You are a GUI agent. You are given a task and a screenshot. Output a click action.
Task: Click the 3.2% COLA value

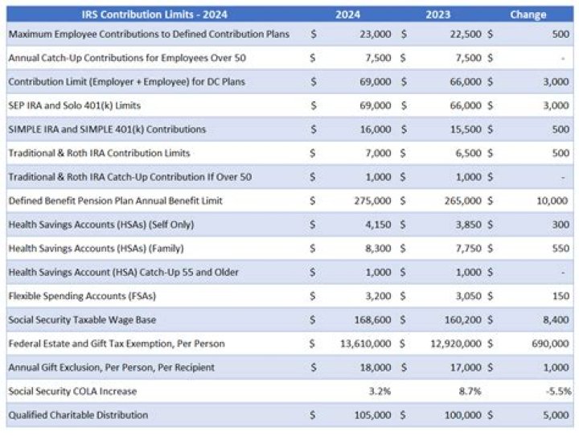coord(380,391)
